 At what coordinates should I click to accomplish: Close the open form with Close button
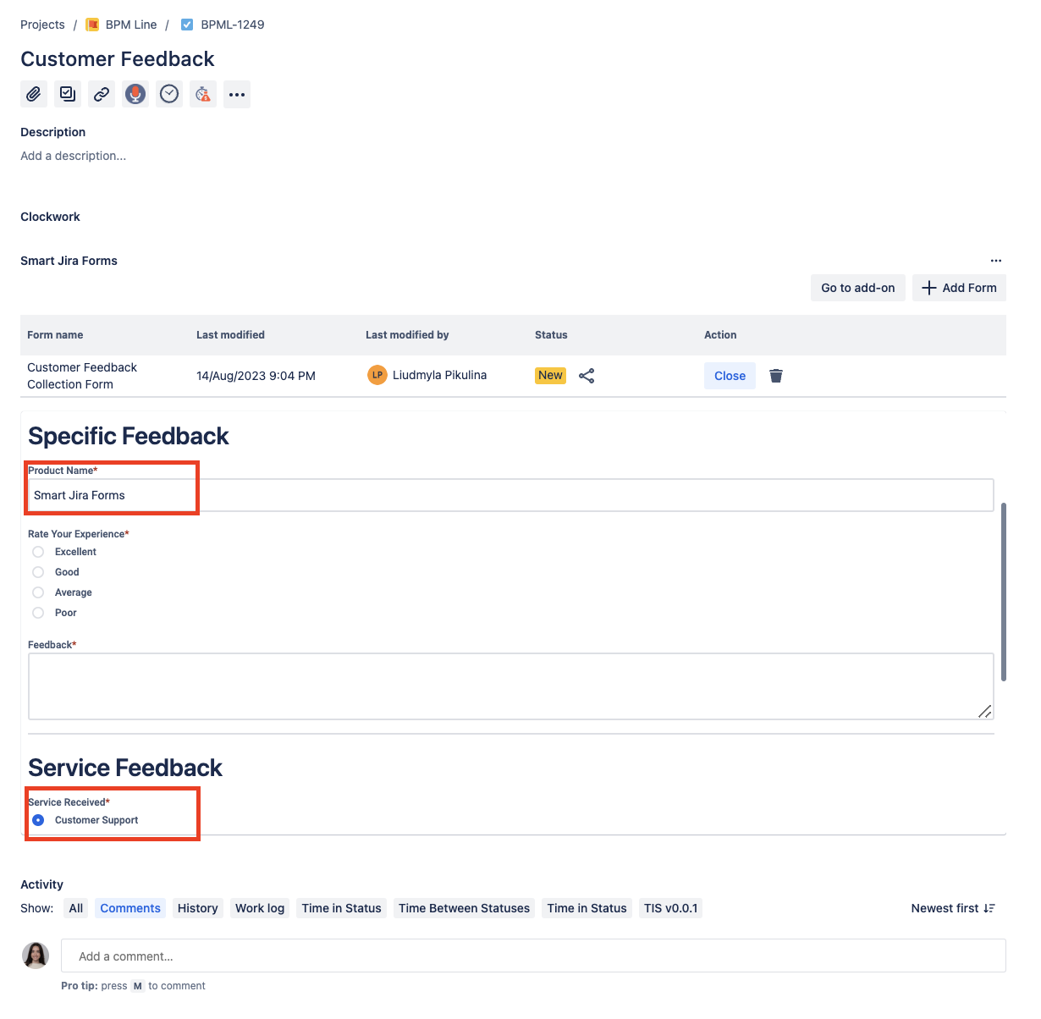coord(730,376)
